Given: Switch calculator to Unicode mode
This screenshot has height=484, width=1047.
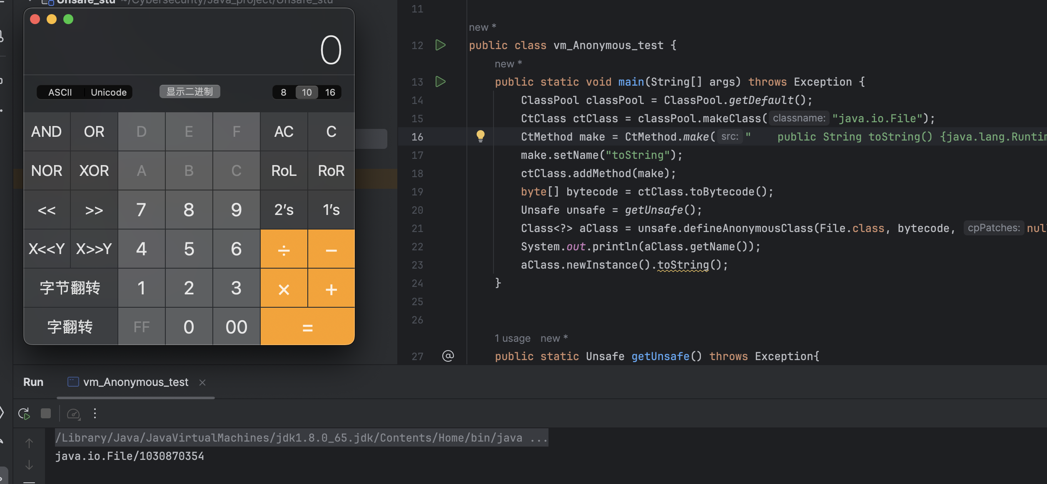Looking at the screenshot, I should (109, 92).
